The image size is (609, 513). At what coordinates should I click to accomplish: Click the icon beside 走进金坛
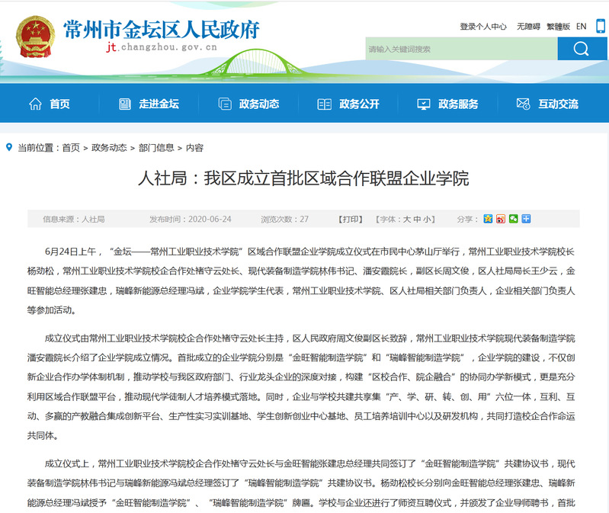point(125,104)
